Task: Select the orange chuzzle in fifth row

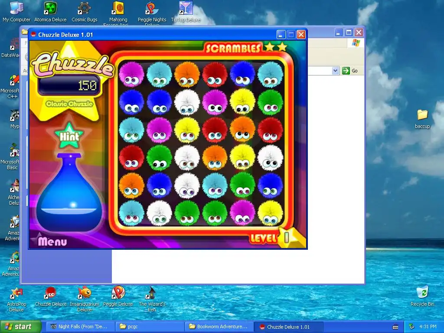Action: (131, 185)
